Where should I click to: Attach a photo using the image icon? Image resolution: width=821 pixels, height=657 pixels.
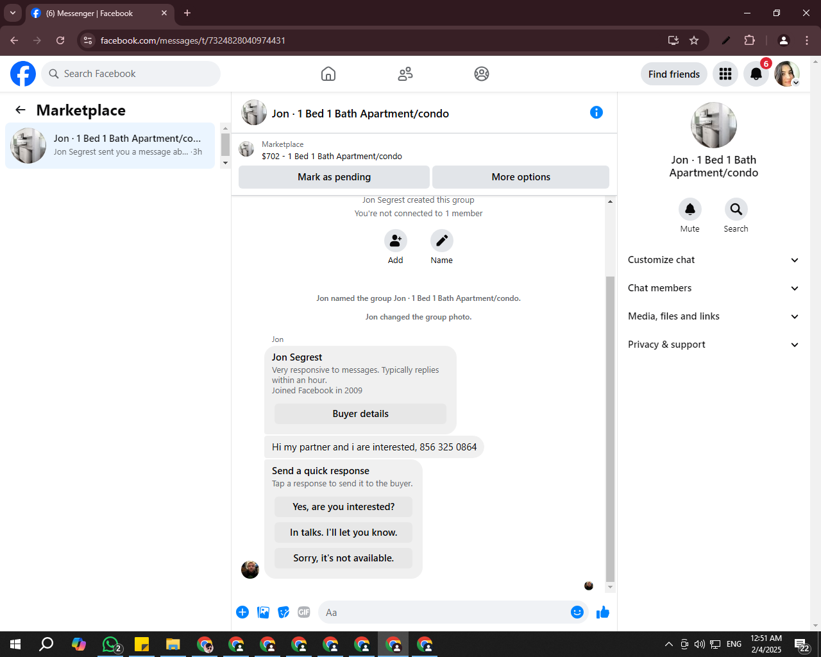263,612
